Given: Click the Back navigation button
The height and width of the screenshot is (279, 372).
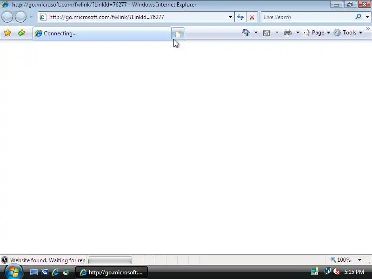Looking at the screenshot, I should pos(7,17).
